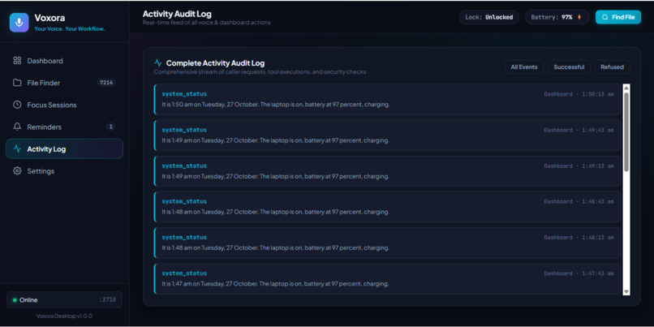Screen dimensions: 654x327
Task: Filter the log by Refused events
Action: pyautogui.click(x=612, y=67)
